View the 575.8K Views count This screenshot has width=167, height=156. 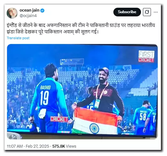64,146
